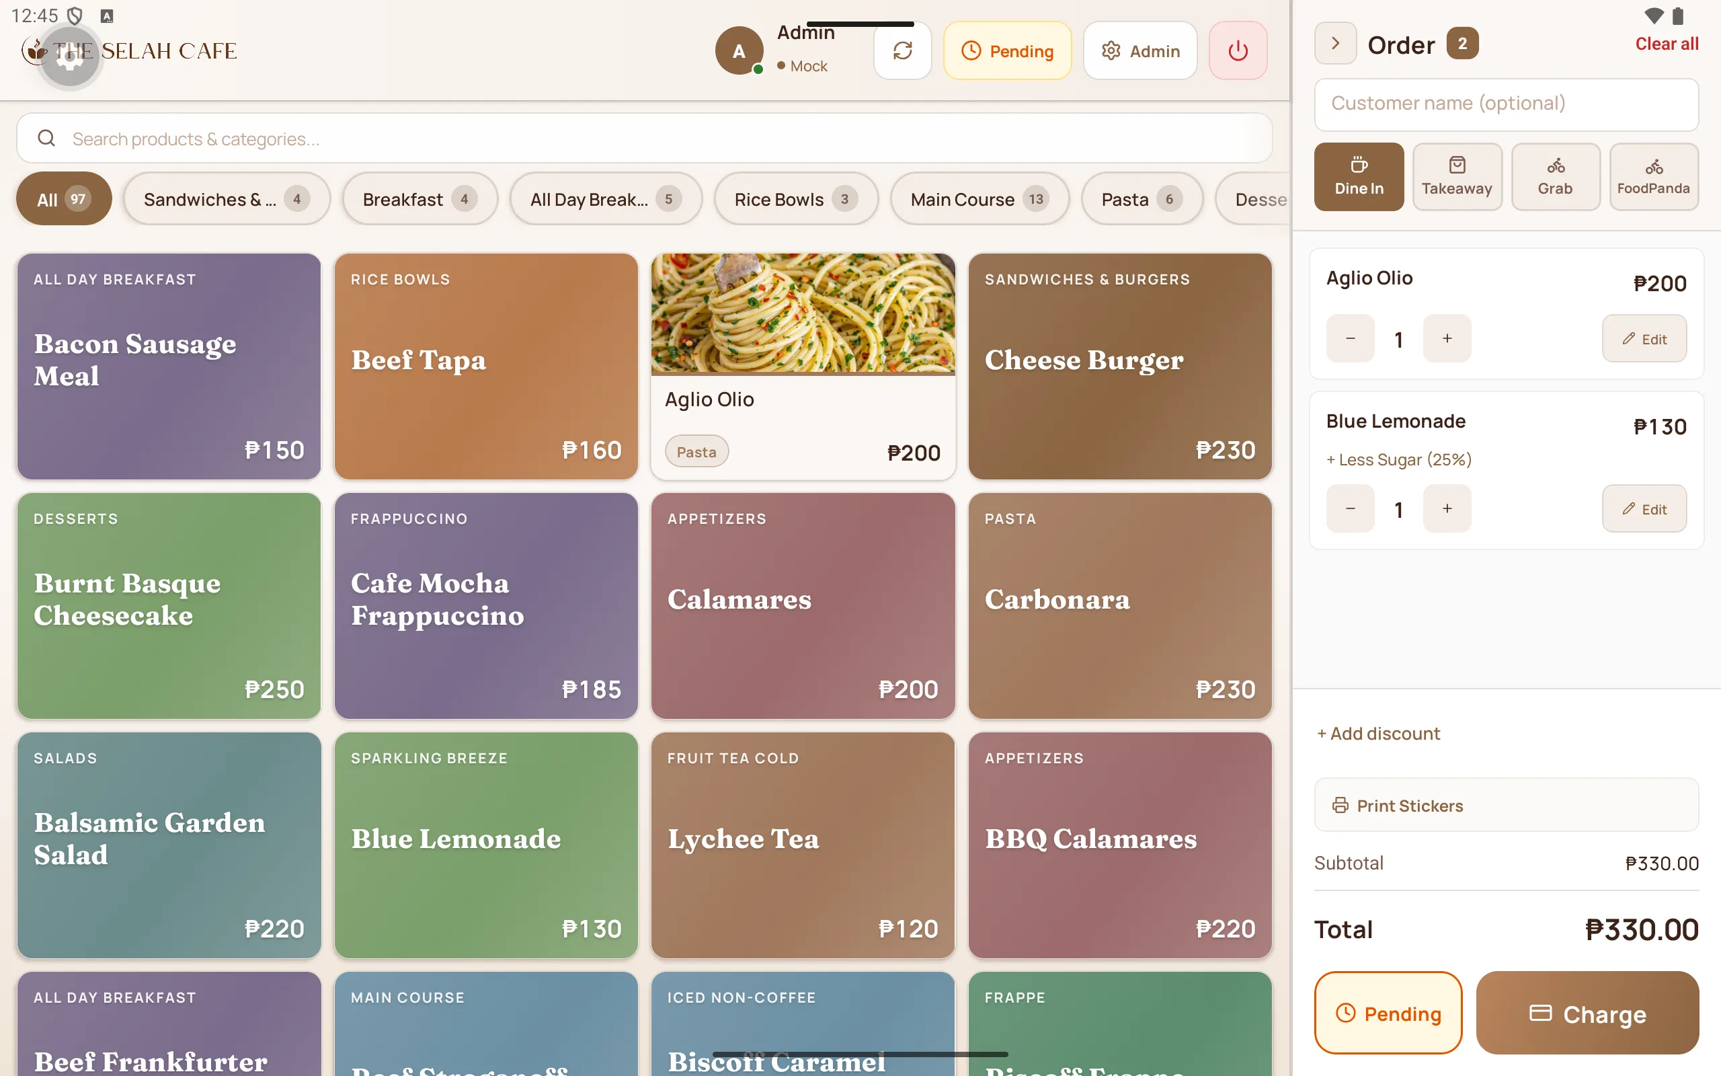Screen dimensions: 1721x1076
Task: Add Carbonara pasta to order
Action: [x=1119, y=605]
